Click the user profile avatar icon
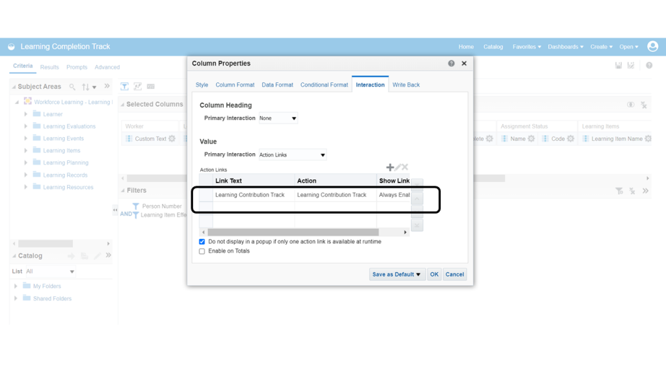Viewport: 666px width, 374px height. click(652, 47)
